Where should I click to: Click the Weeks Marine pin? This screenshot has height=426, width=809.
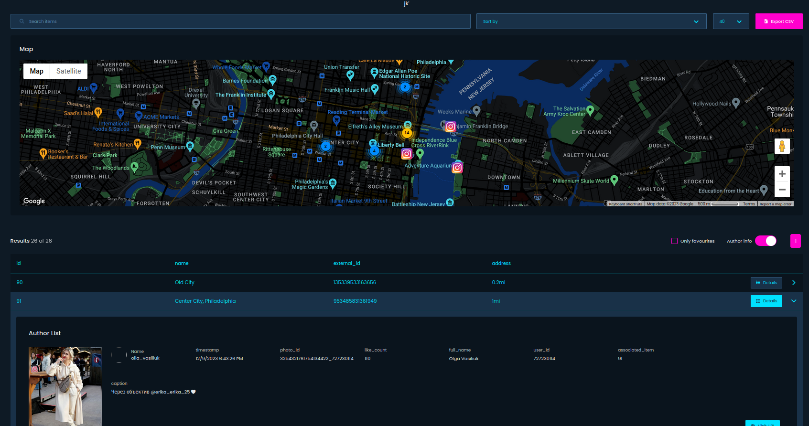tap(476, 111)
